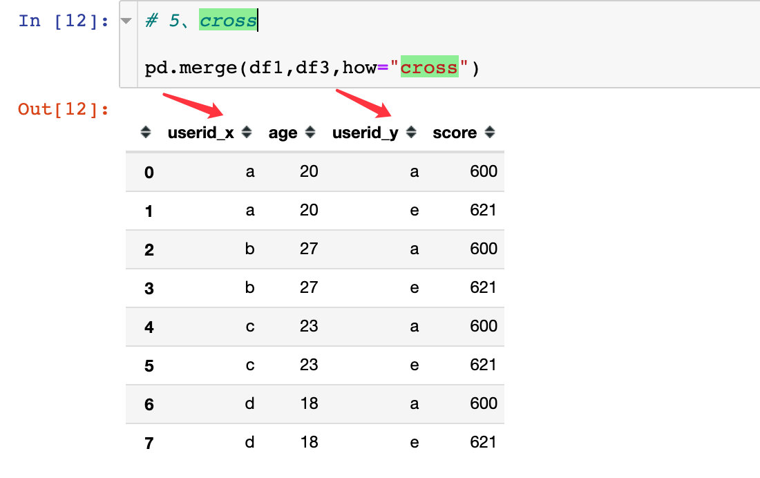Click age 18 in row 7

[x=309, y=442]
